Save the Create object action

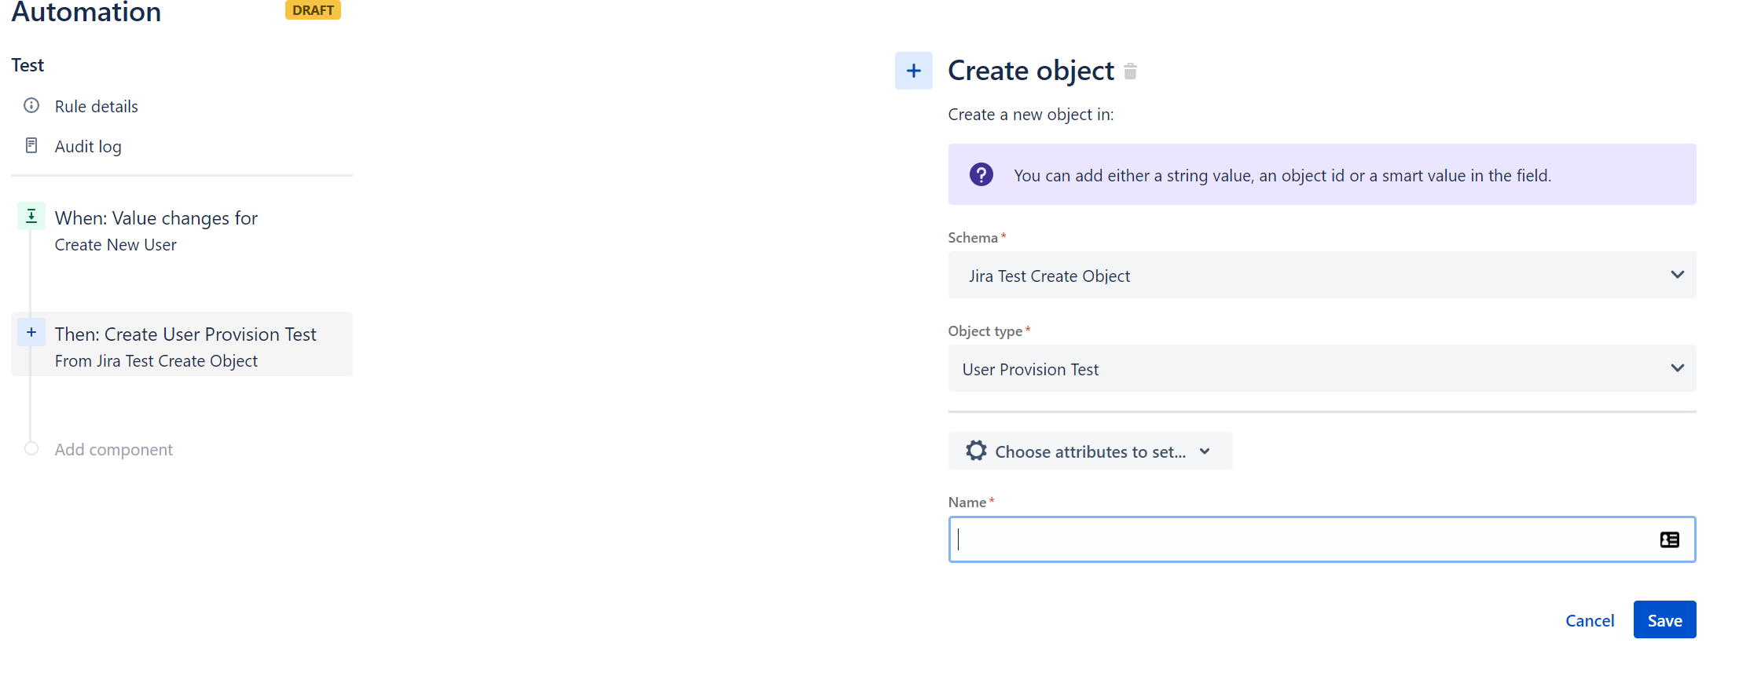1664,619
